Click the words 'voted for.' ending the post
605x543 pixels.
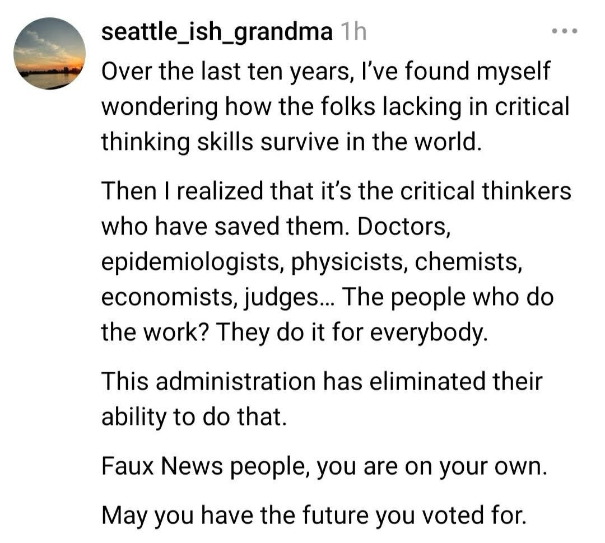(474, 515)
